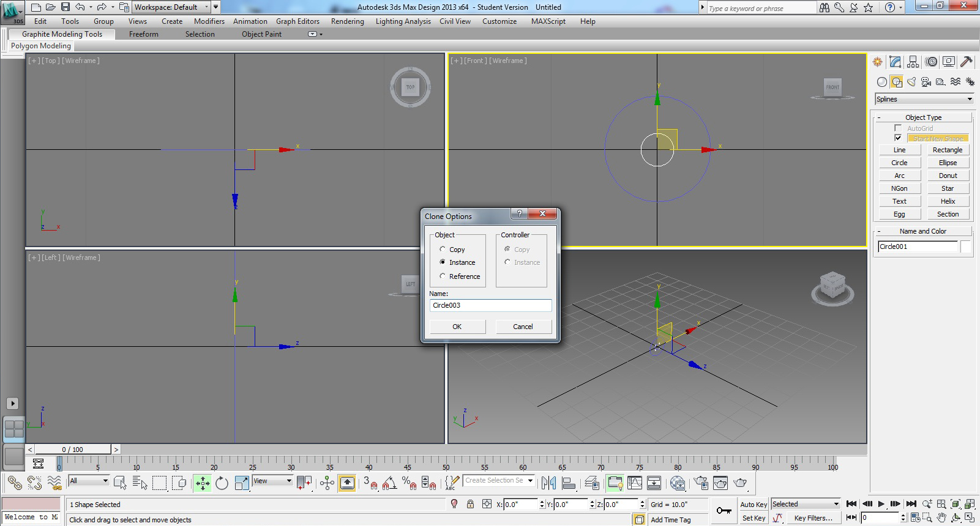Open the Rendering menu
This screenshot has height=526, width=980.
click(x=348, y=21)
